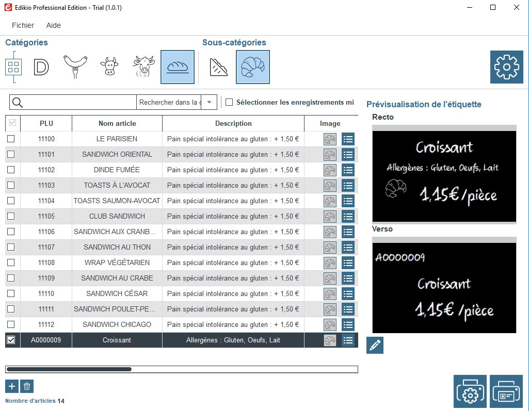Delete article using the trash icon
529x411 pixels.
tap(27, 386)
